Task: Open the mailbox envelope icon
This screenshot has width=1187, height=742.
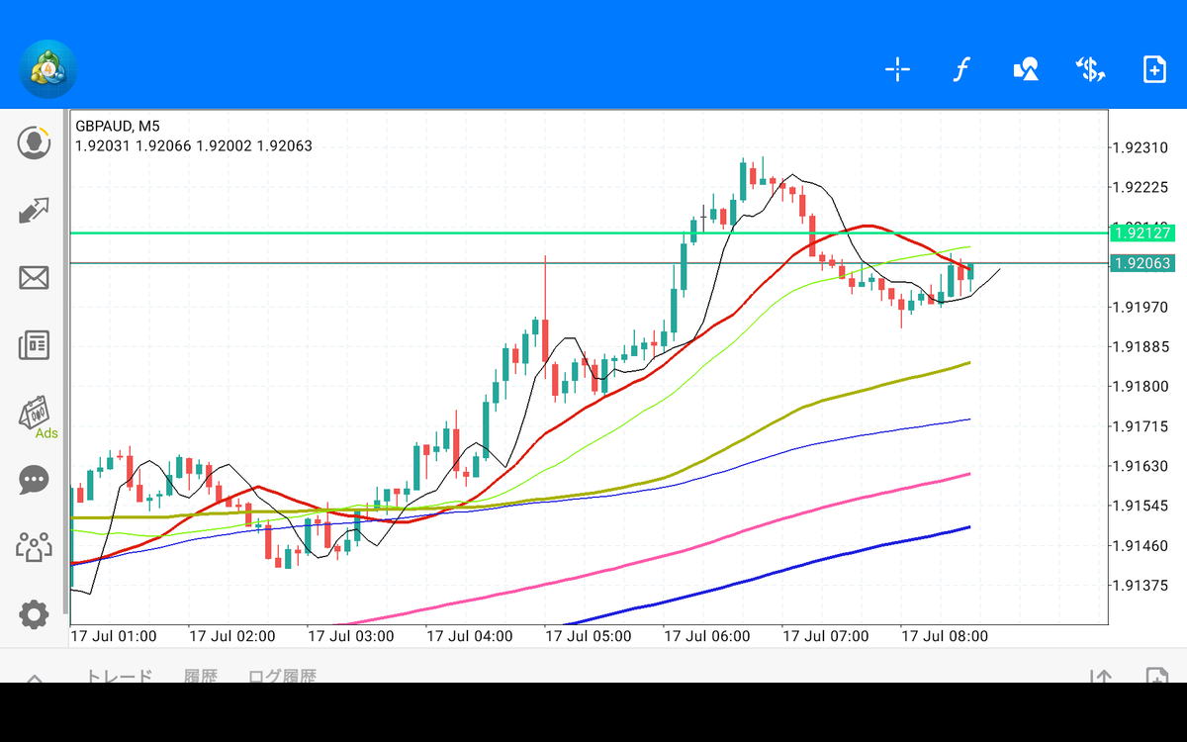Action: (34, 278)
